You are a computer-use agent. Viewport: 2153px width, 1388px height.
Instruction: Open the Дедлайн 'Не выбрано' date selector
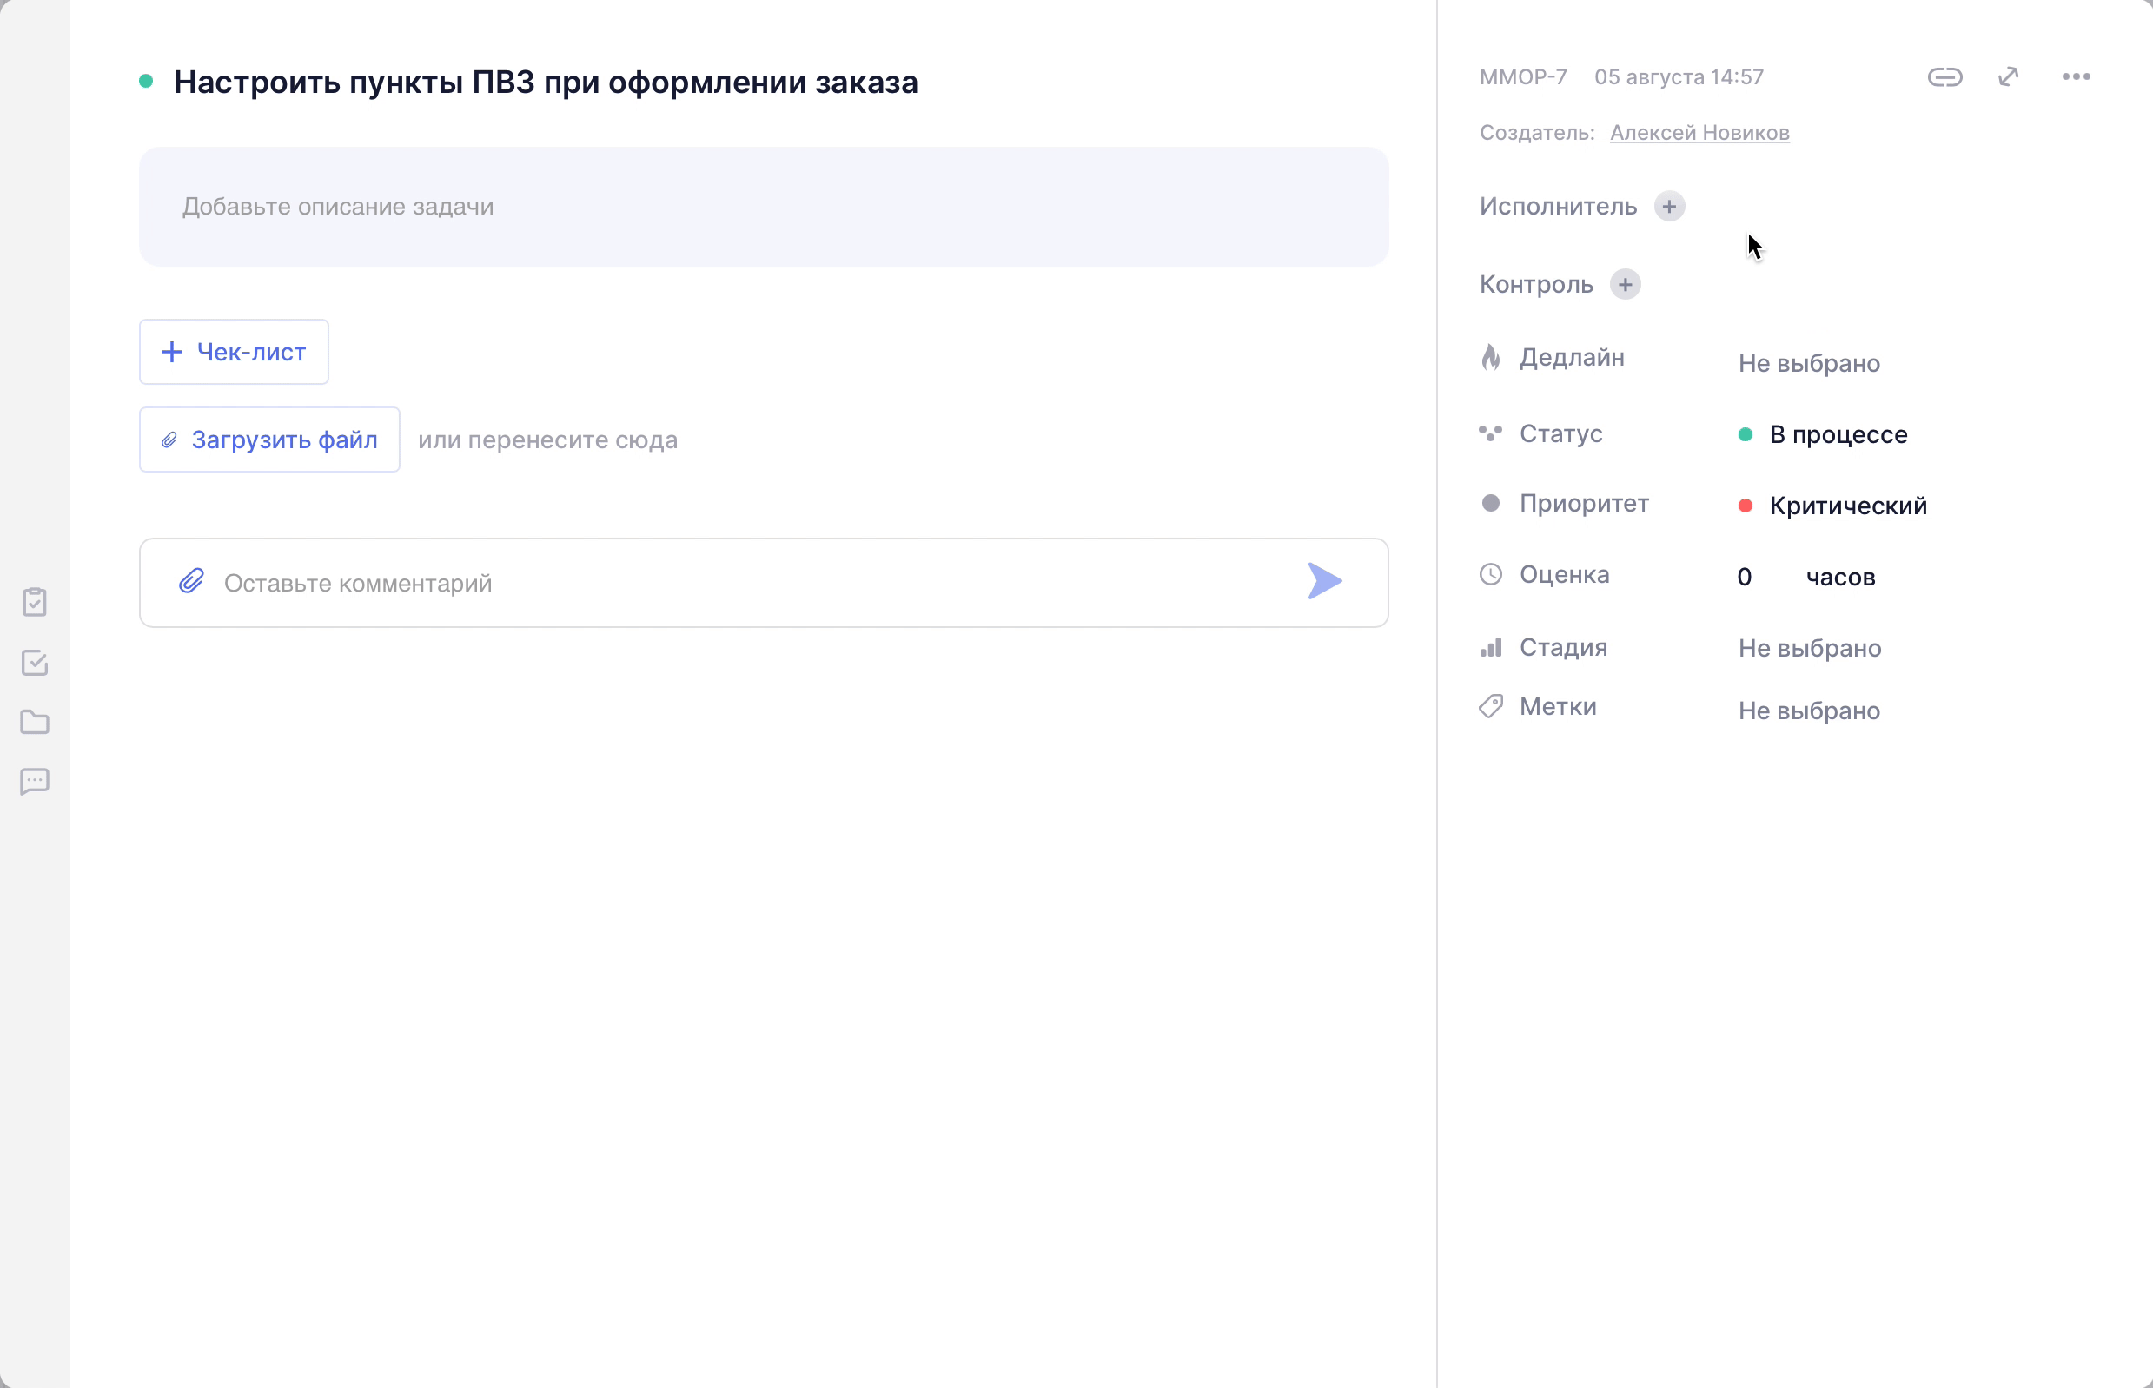pos(1809,363)
